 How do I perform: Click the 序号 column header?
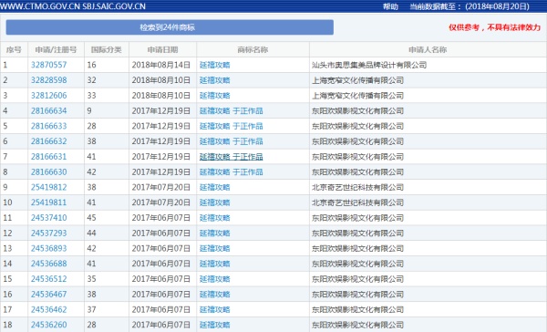(x=14, y=50)
